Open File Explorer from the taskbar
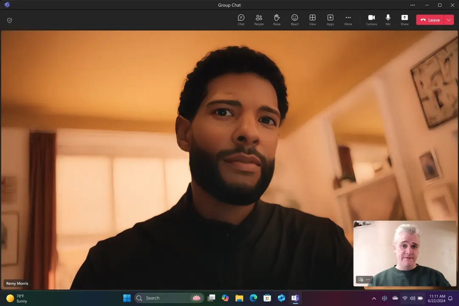Screen dimensions: 459x306 point(239,298)
